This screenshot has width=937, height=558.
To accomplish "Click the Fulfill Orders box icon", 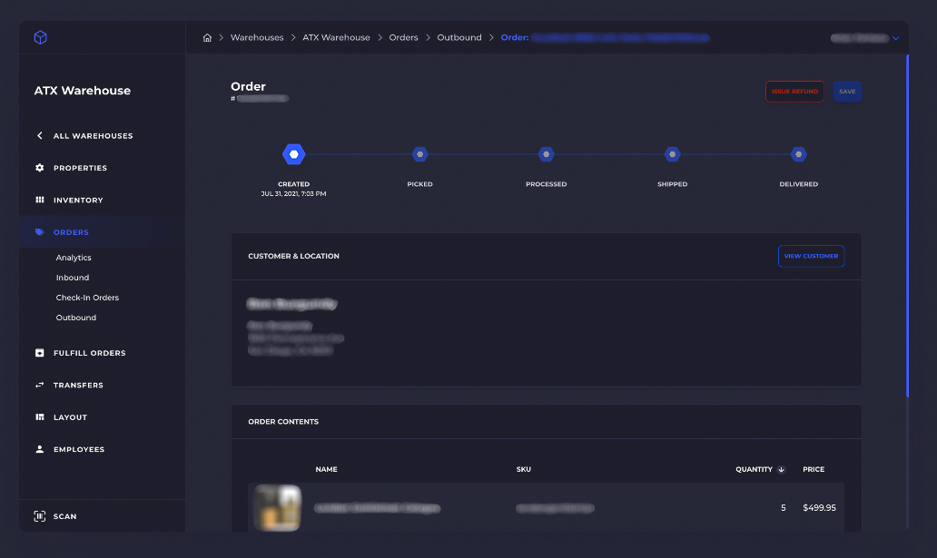I will click(39, 353).
